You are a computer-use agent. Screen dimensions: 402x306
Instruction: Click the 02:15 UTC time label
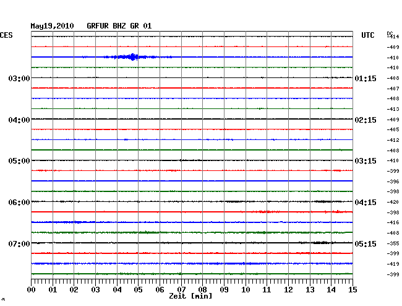366,120
